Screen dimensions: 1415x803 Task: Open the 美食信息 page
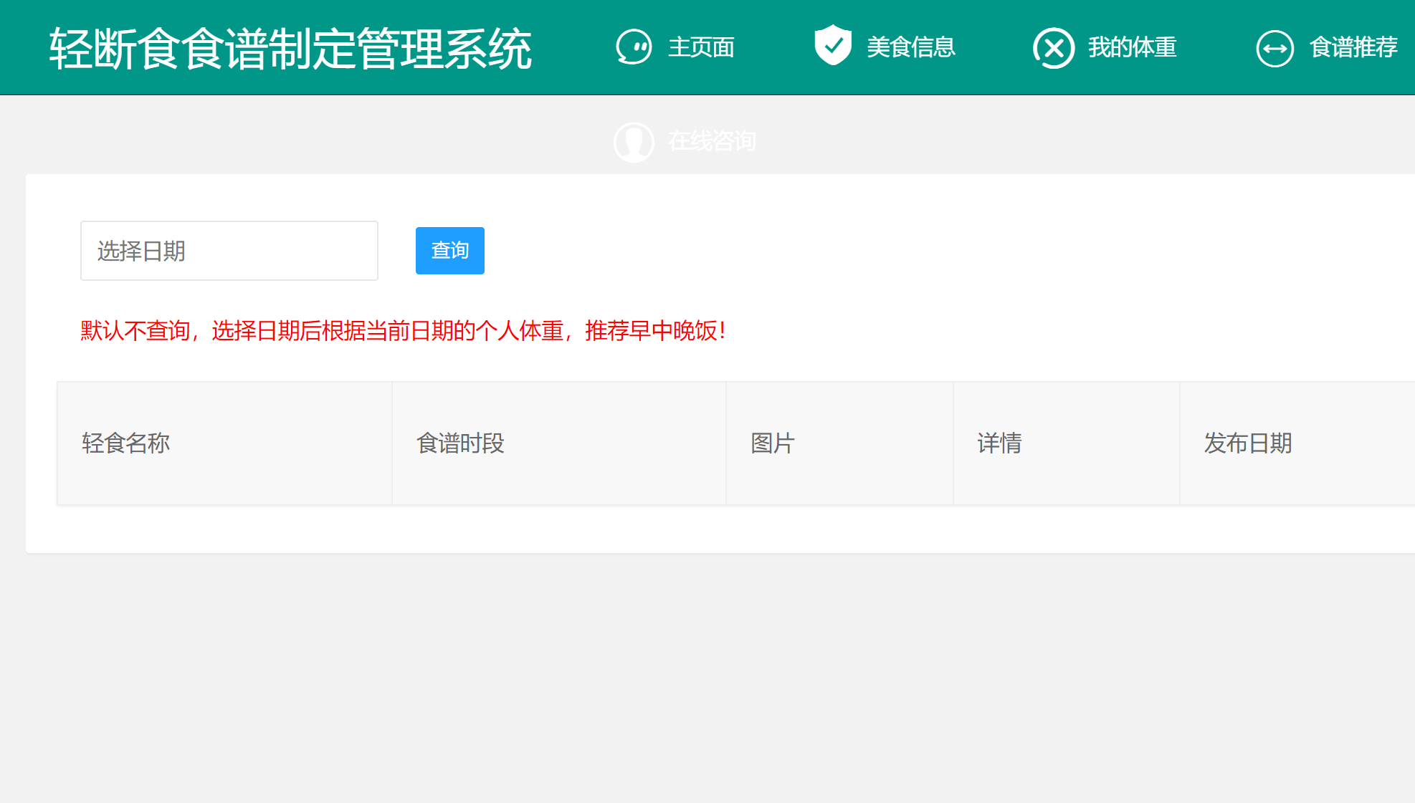tap(910, 46)
